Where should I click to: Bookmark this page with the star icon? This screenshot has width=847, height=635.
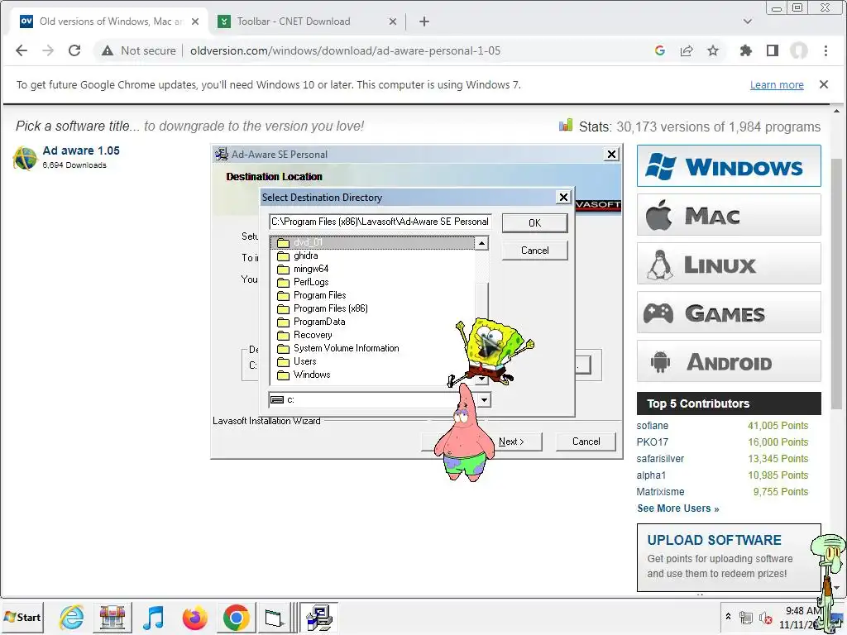pyautogui.click(x=713, y=50)
